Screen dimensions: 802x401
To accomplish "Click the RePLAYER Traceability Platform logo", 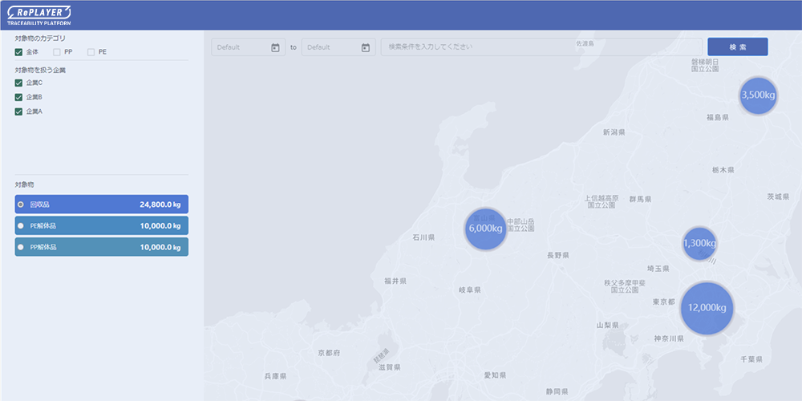I will [x=39, y=15].
